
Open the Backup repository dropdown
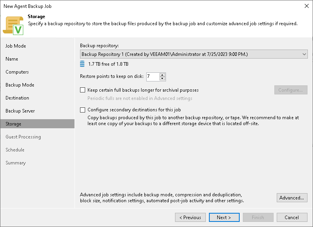point(194,54)
